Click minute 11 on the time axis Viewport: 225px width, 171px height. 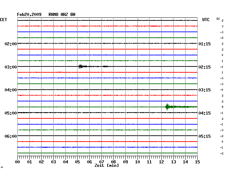click(149, 162)
